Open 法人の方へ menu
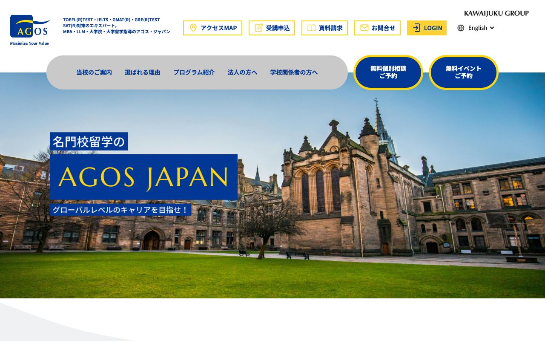The height and width of the screenshot is (341, 545). click(x=243, y=72)
